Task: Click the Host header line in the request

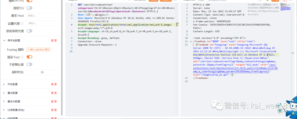Action: pyautogui.click(x=93, y=15)
